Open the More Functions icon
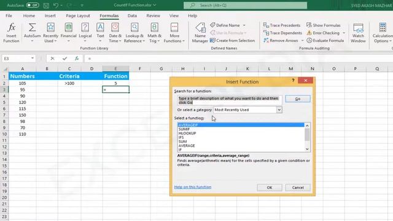This screenshot has height=221, width=393. click(174, 27)
